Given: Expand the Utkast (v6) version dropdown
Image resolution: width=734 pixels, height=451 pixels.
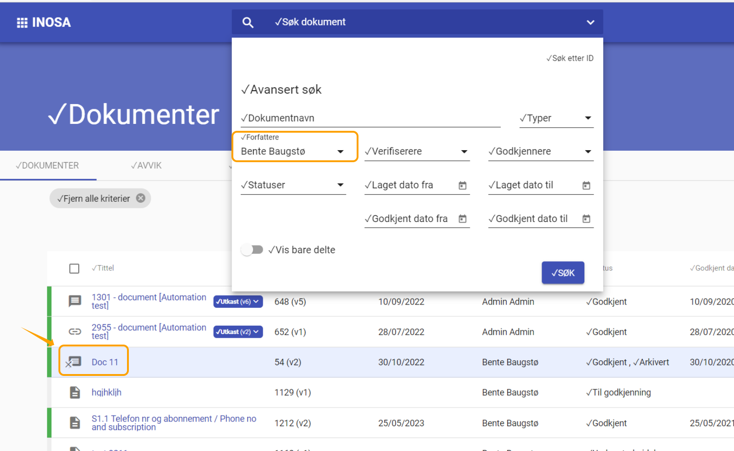Looking at the screenshot, I should [238, 302].
